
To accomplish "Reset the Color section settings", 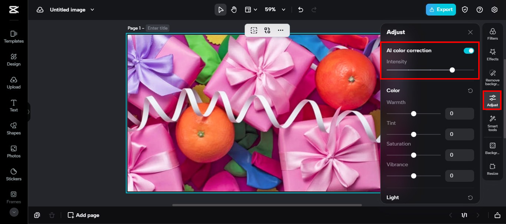I will (x=470, y=90).
